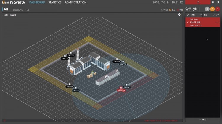Click the sensor icon above ME0001 on the lower-left fence

[70, 84]
